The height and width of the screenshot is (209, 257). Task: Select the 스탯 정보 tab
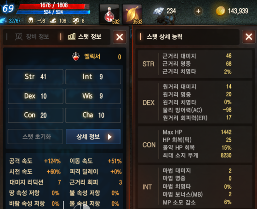point(85,36)
